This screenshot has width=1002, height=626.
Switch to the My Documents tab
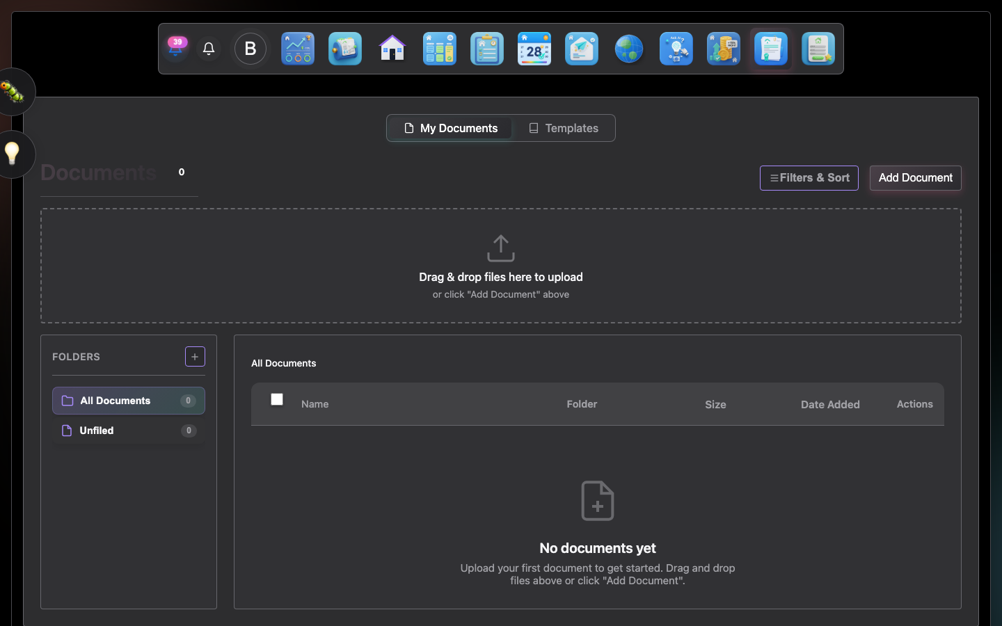pos(450,128)
